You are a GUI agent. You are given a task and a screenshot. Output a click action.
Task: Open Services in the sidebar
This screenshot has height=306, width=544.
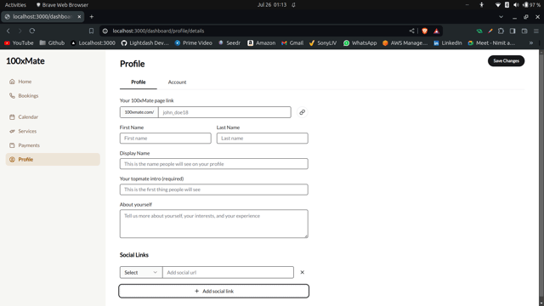(53, 131)
